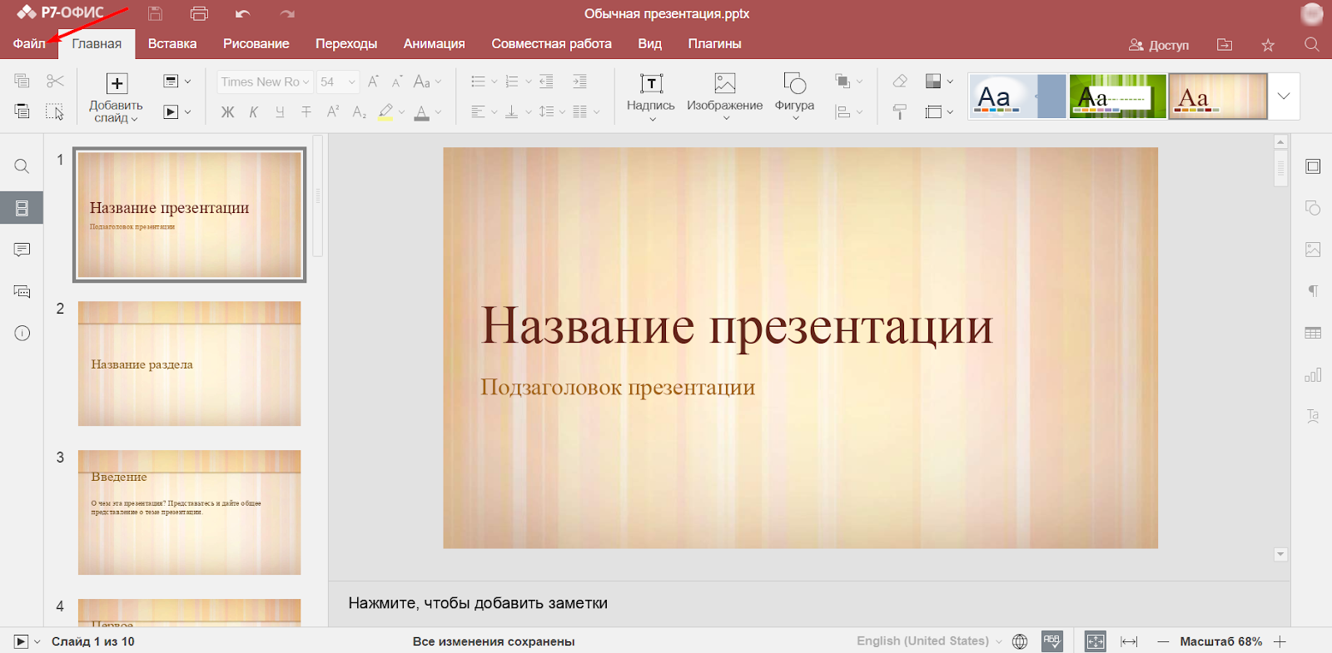Click the Save icon in the title bar

tap(155, 13)
